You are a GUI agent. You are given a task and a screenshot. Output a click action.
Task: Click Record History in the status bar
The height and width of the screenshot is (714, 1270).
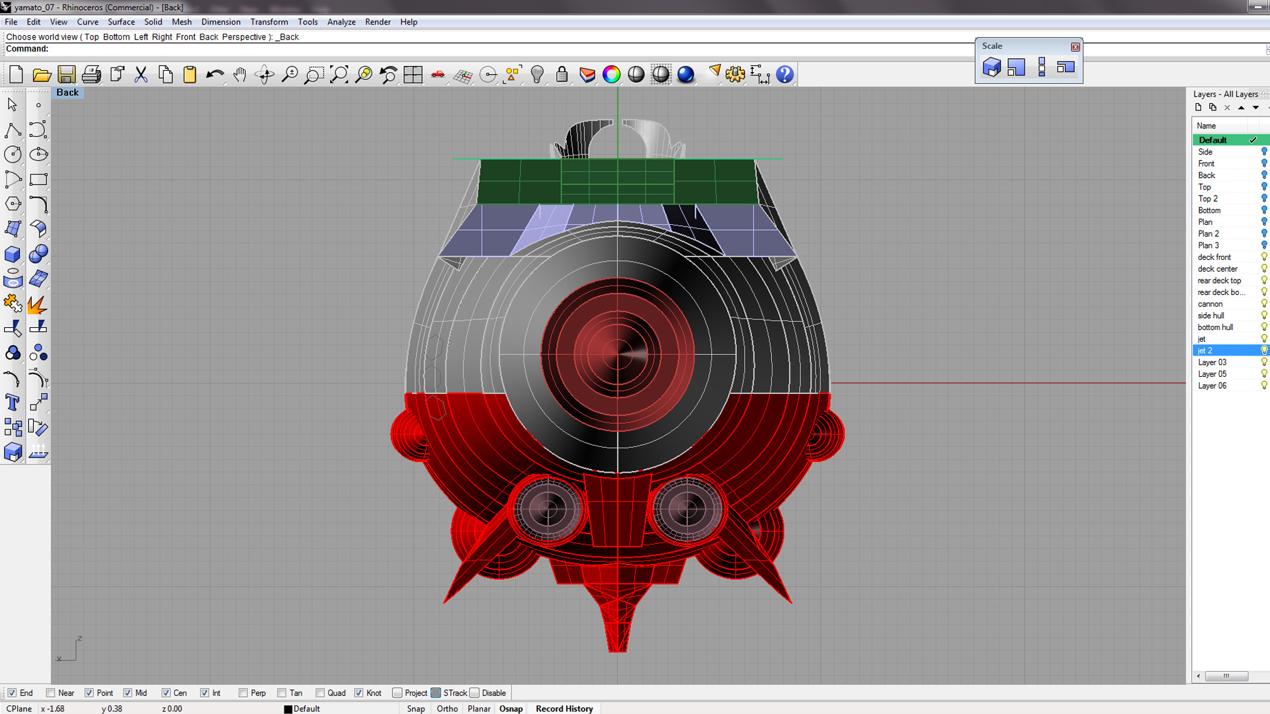click(x=564, y=709)
